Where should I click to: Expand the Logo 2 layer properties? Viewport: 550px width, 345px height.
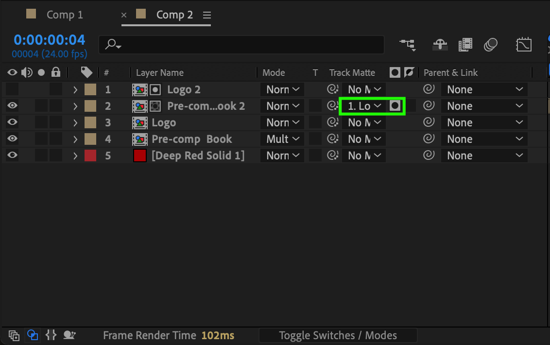(75, 89)
